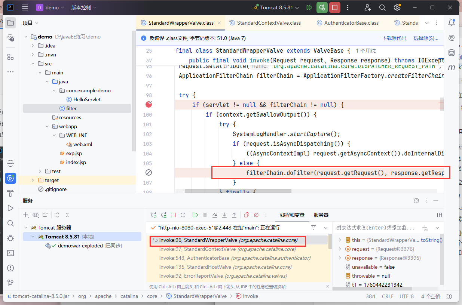
Task: Toggle the breakpoint on line 99
Action: tap(149, 105)
